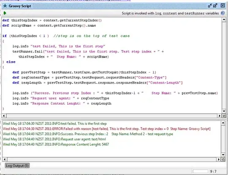228x175 pixels.
Task: Minimize the Groovy Script panel
Action: pos(210,5)
